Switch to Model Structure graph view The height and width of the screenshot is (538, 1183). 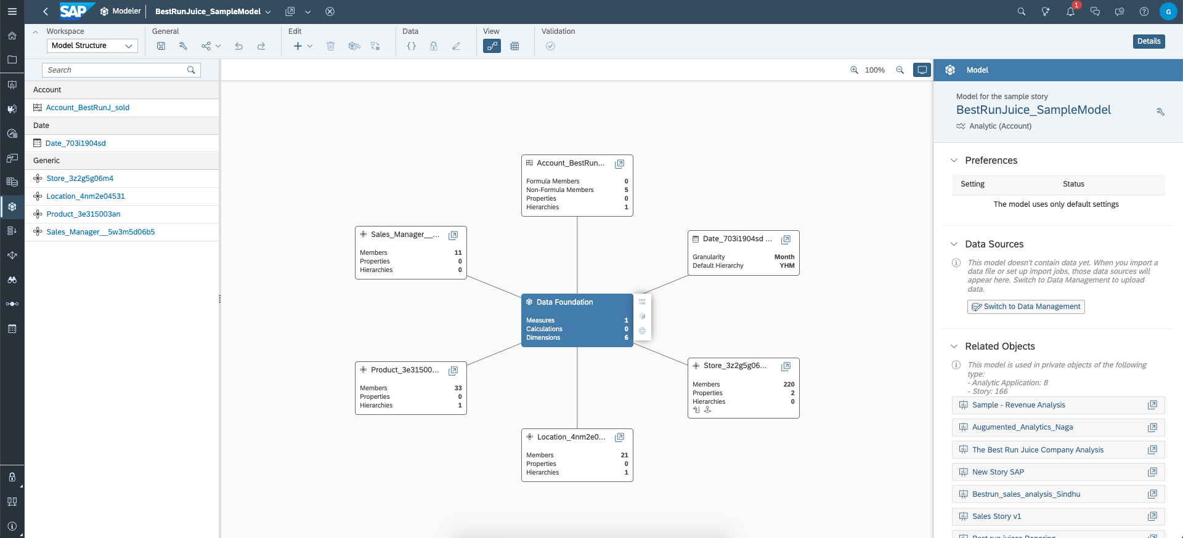[492, 46]
